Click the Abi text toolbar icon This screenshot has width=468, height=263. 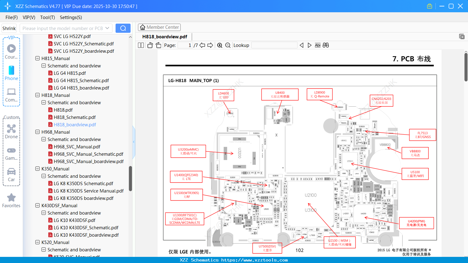pos(318,45)
